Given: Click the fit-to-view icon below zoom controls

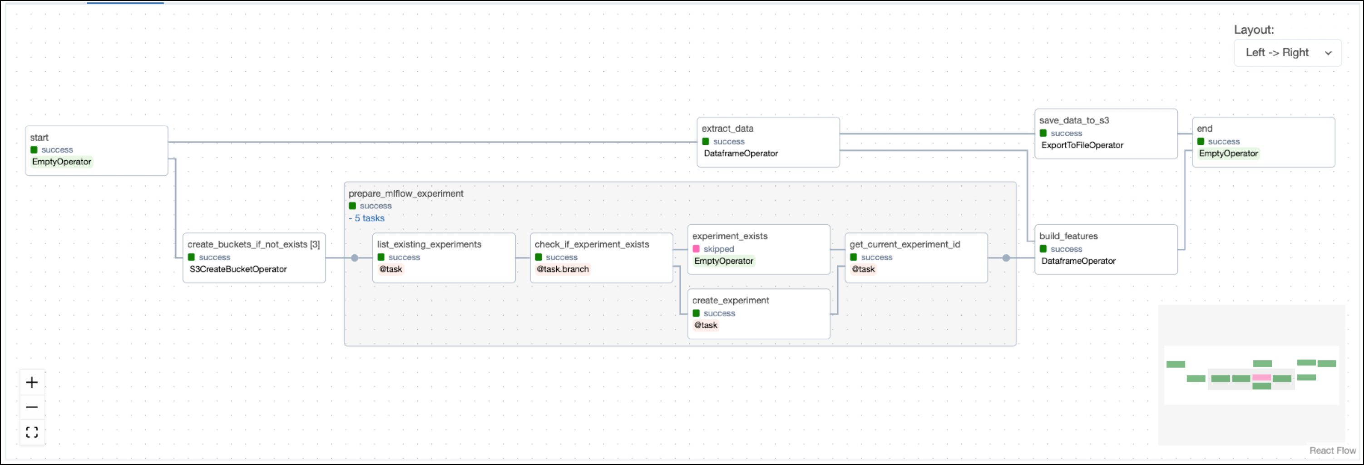Looking at the screenshot, I should 32,432.
